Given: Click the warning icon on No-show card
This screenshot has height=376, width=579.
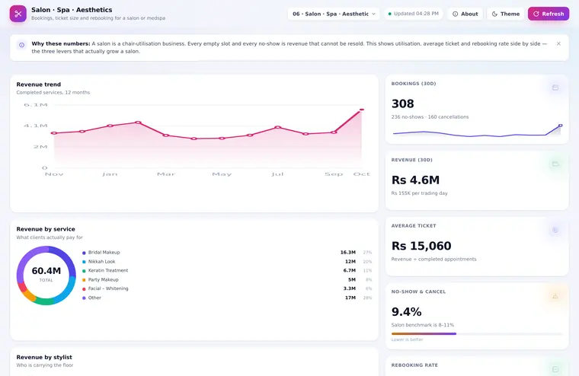Looking at the screenshot, I should pyautogui.click(x=555, y=296).
